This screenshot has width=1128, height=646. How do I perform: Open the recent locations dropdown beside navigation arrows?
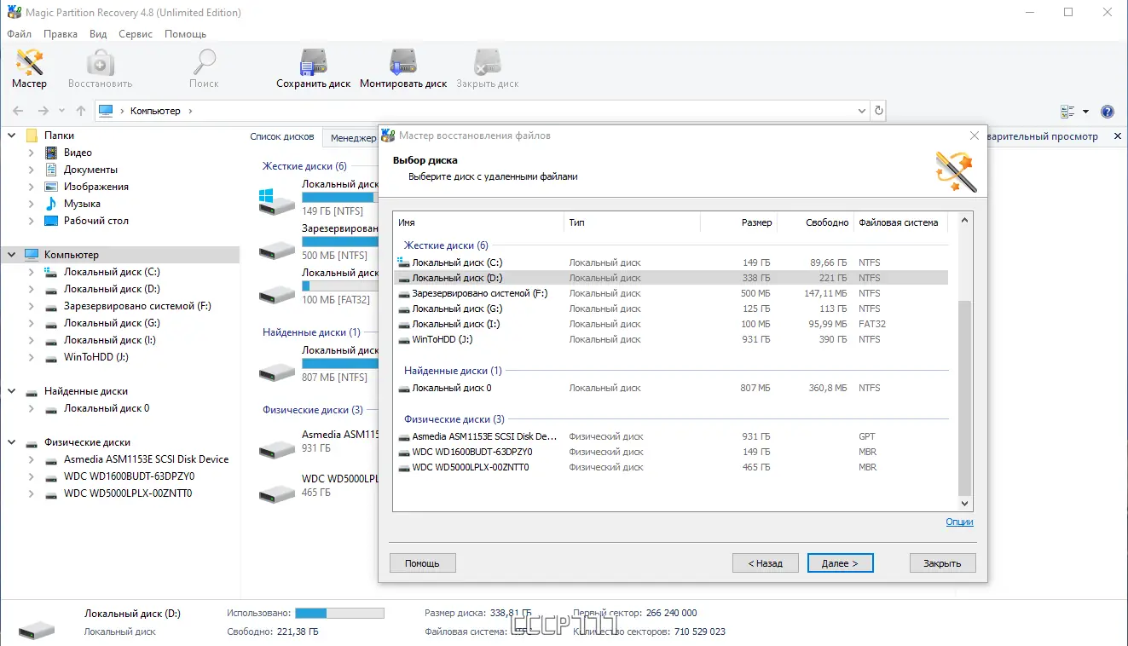pos(61,111)
